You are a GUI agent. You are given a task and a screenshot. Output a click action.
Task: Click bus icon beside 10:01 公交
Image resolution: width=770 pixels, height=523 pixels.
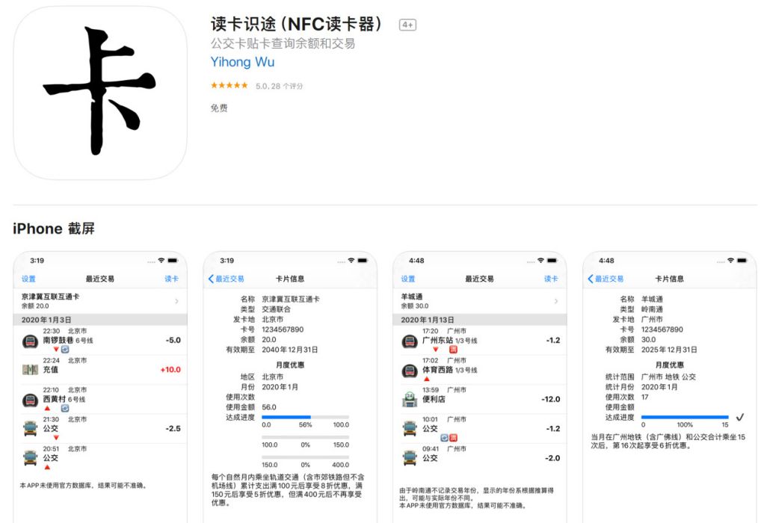point(410,429)
